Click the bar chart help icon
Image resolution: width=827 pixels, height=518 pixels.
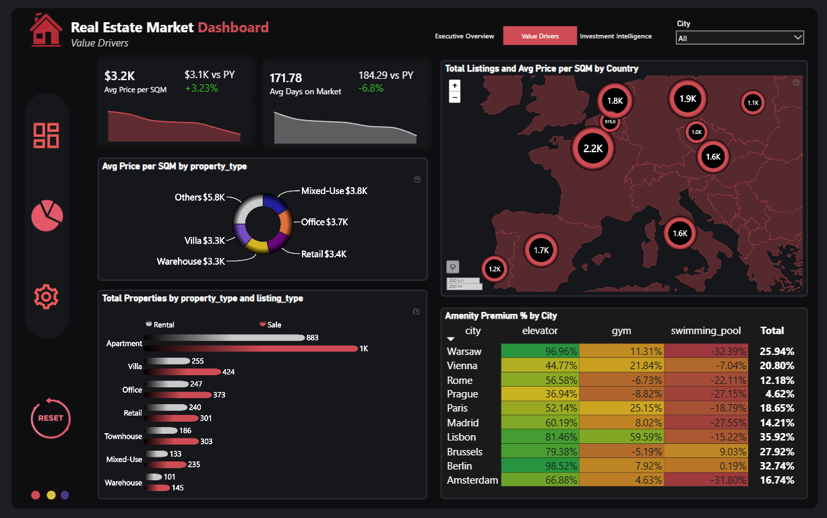(416, 311)
